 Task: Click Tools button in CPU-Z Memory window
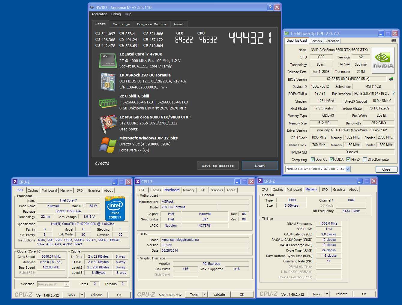pos(316,294)
